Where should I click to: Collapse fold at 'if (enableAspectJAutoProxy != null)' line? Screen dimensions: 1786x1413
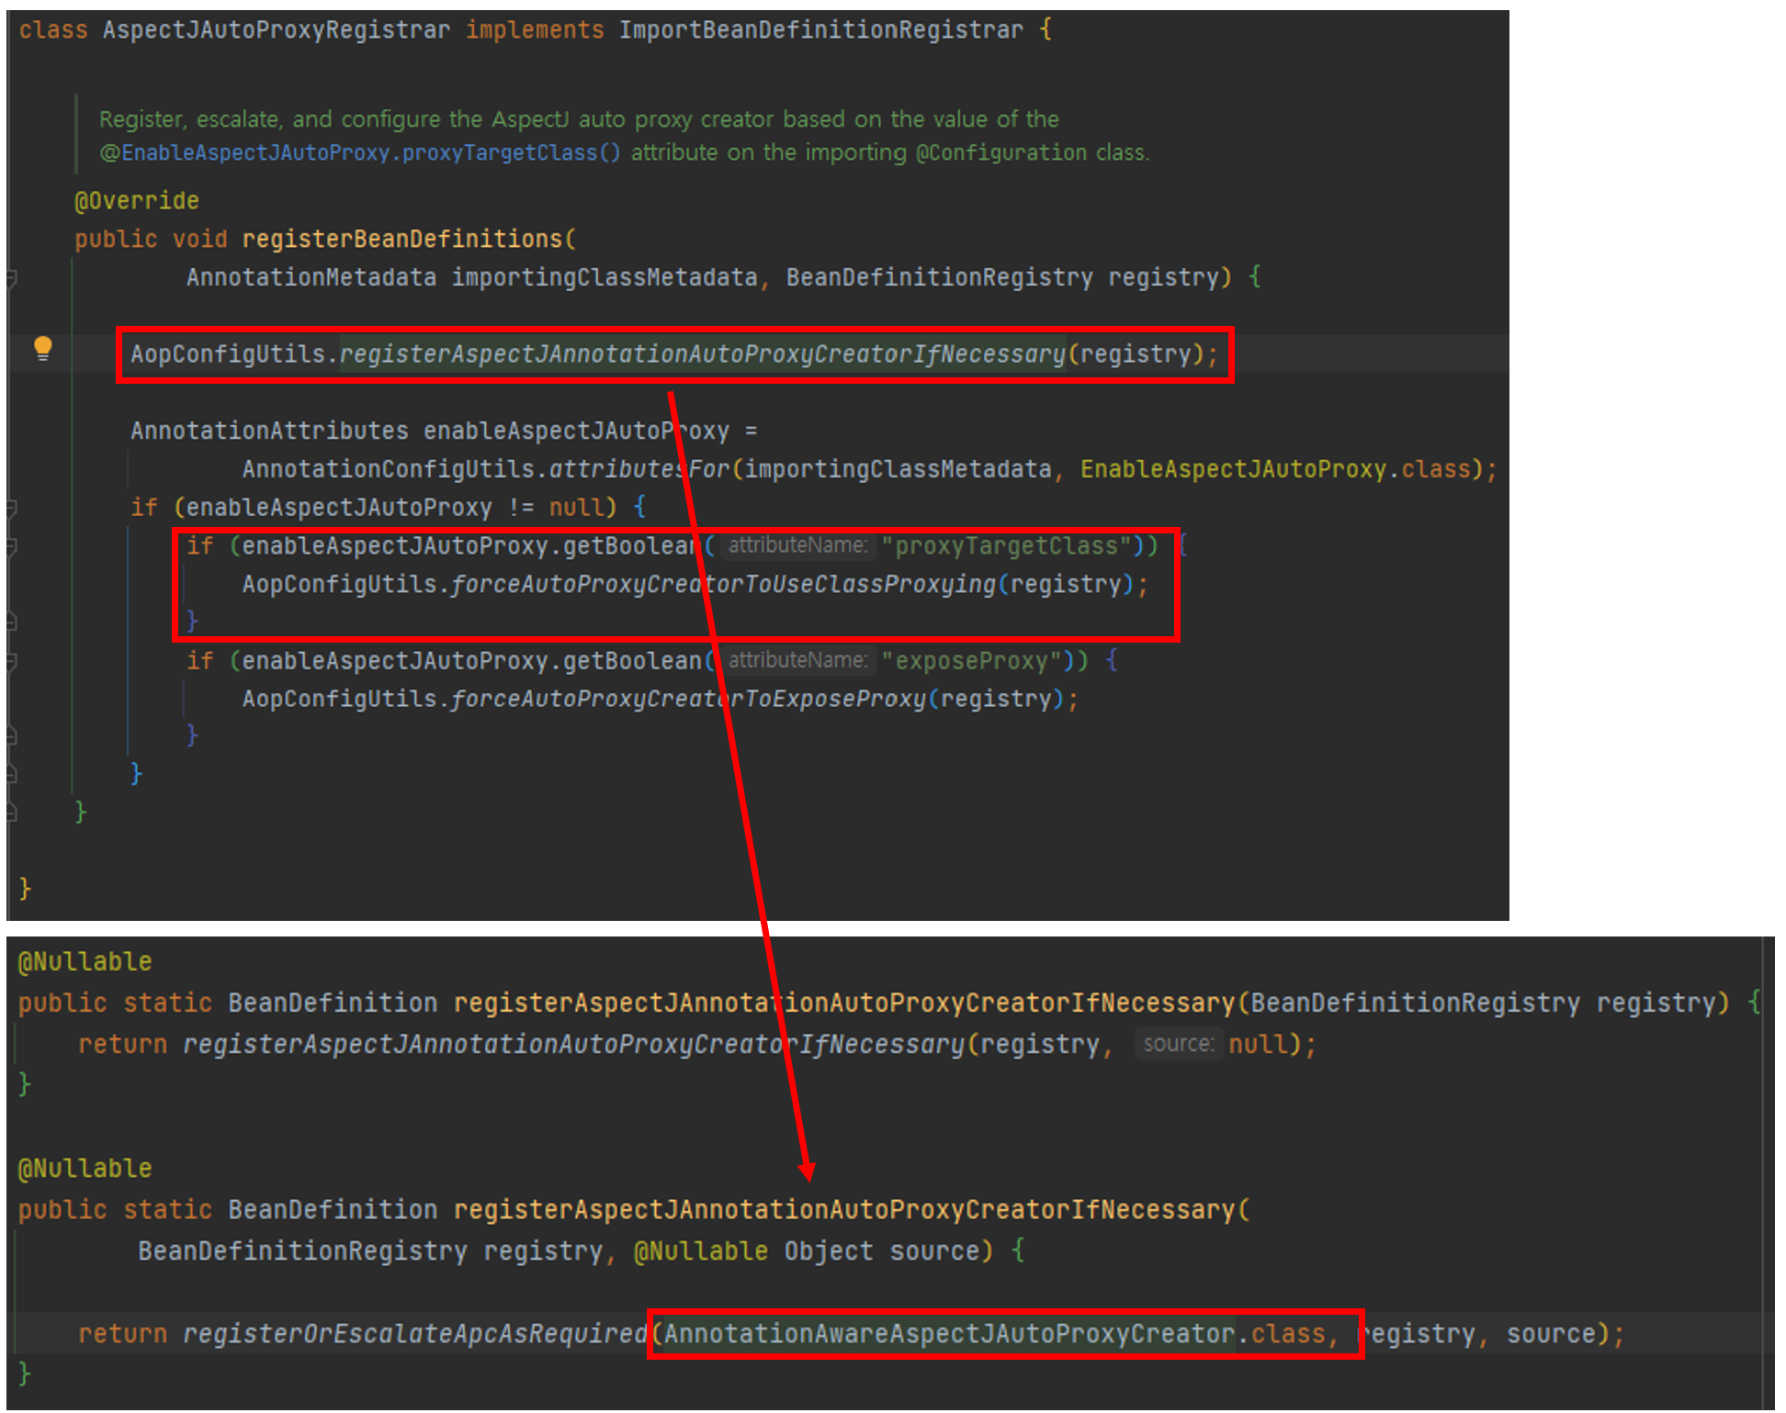[x=12, y=507]
